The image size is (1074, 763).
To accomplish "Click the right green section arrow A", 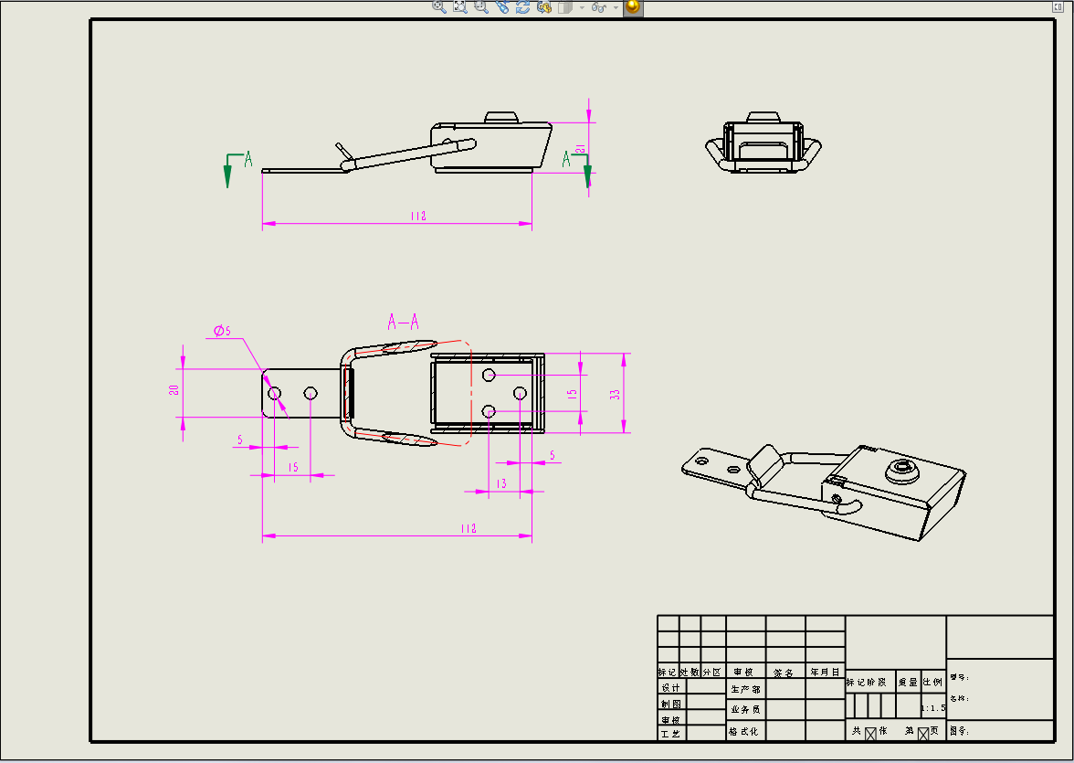I will coord(577,168).
